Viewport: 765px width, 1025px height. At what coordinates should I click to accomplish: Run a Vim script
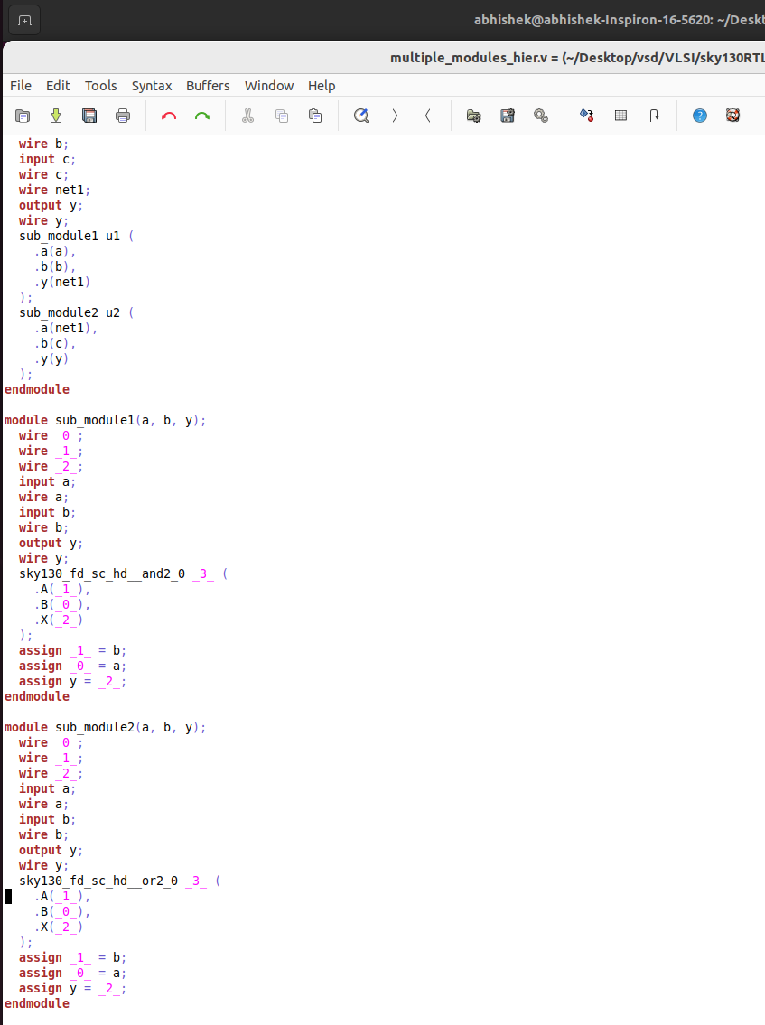540,116
